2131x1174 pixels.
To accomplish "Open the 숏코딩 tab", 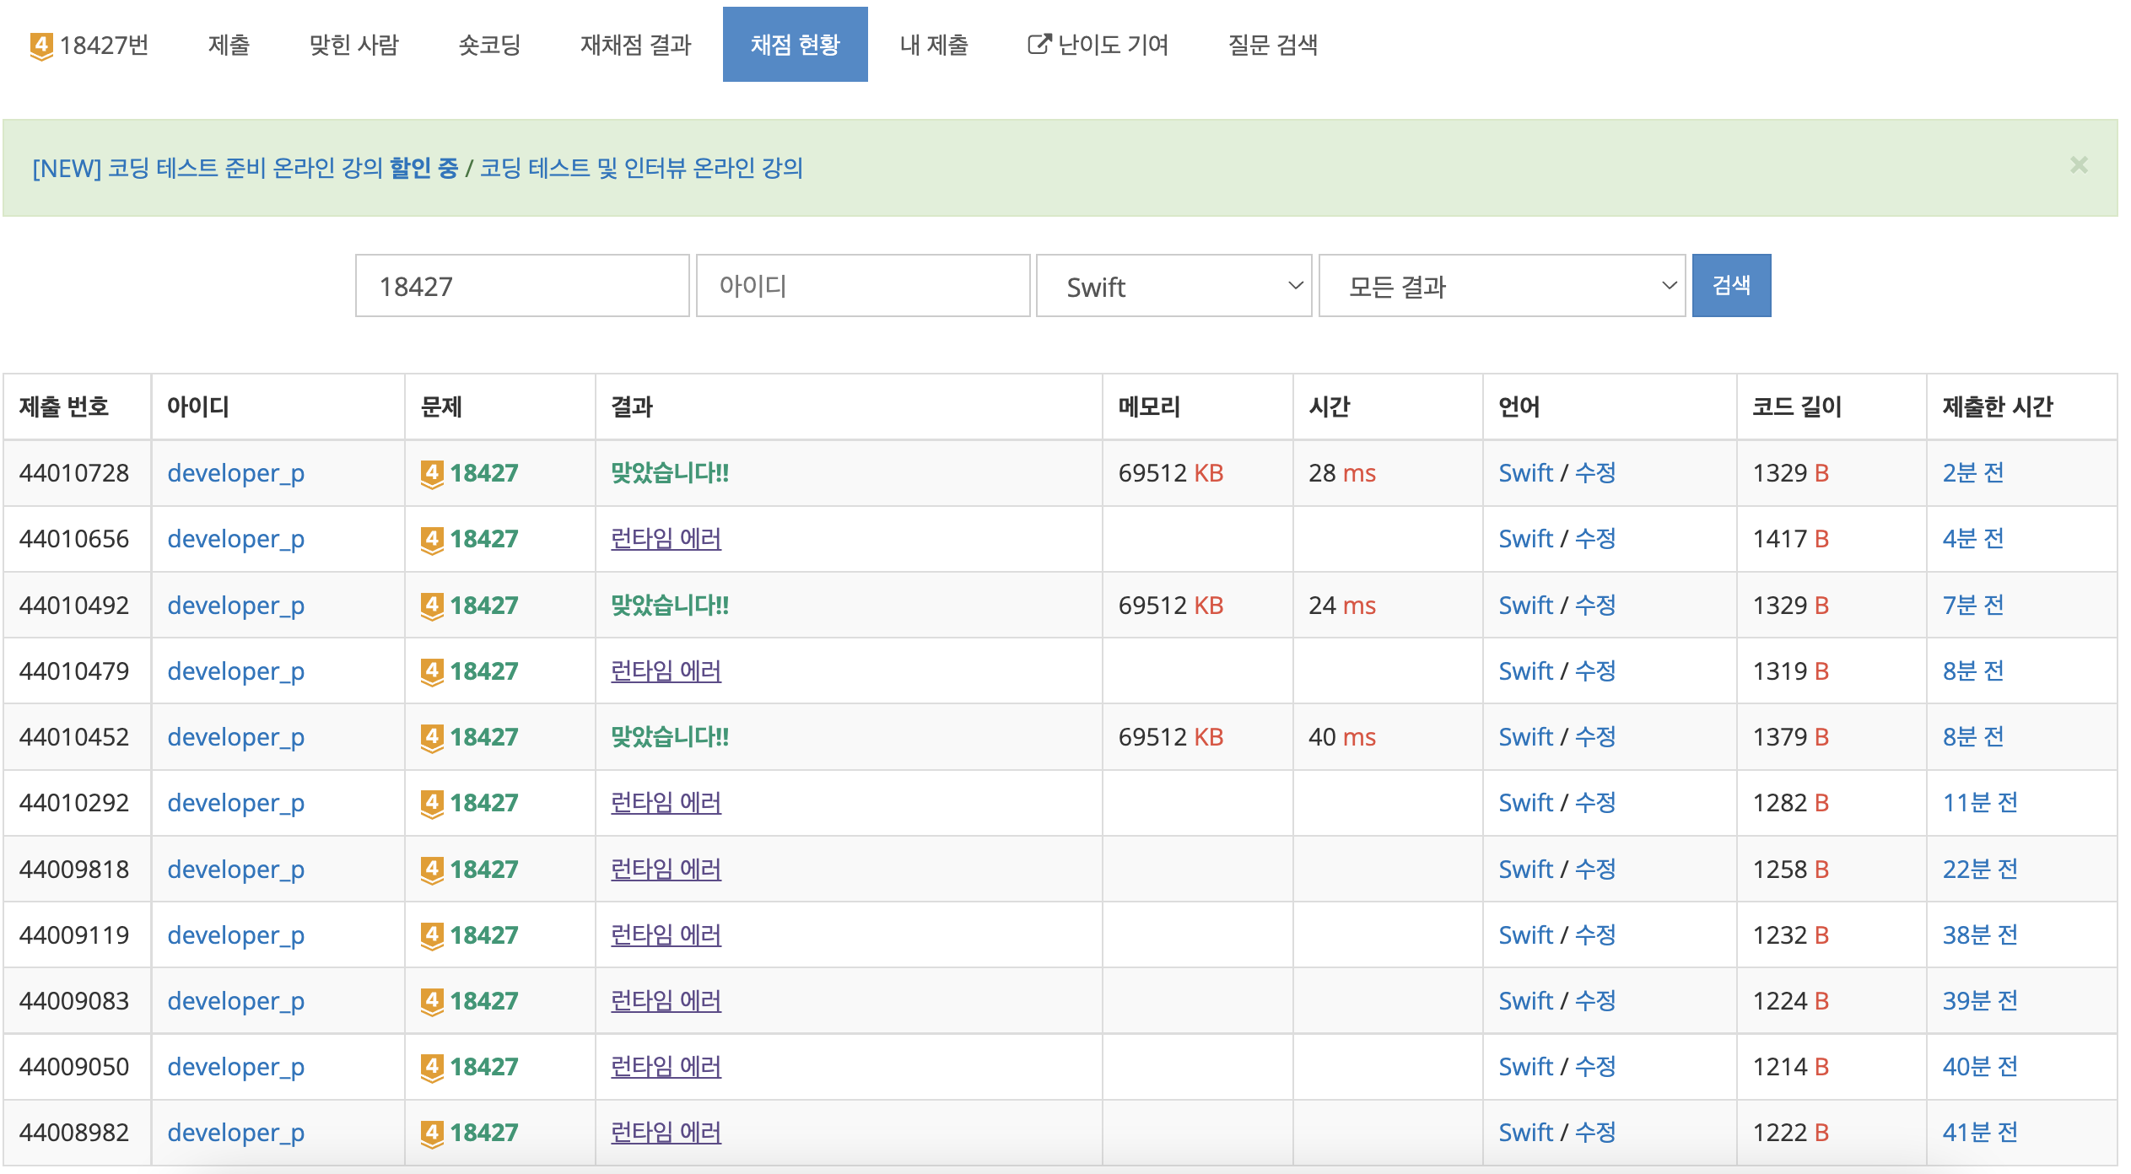I will click(x=489, y=45).
